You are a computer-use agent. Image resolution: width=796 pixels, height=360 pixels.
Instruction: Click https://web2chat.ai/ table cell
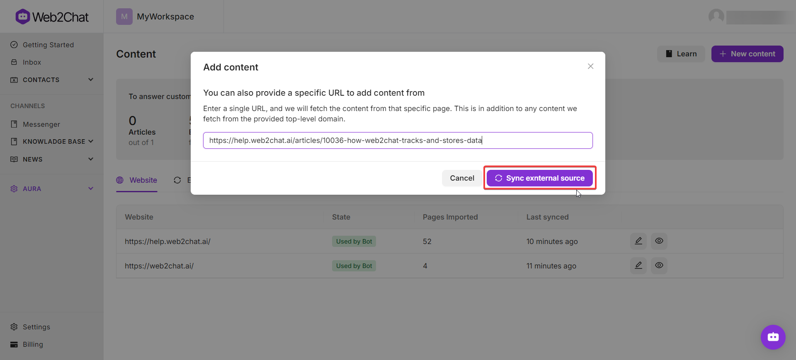tap(159, 266)
